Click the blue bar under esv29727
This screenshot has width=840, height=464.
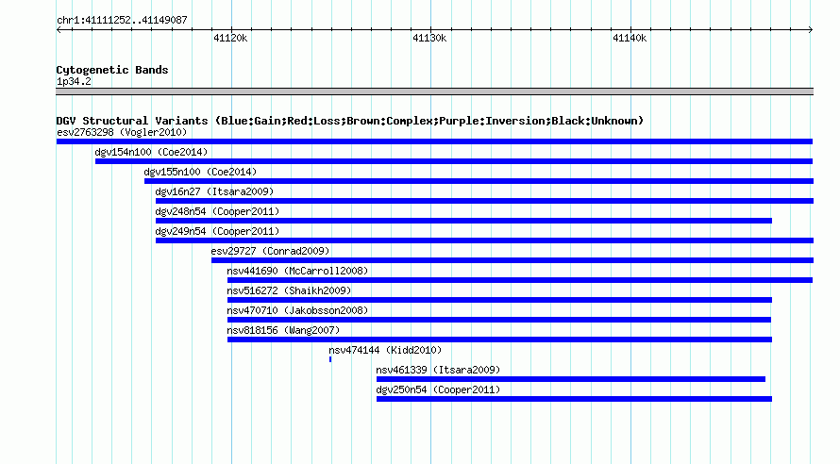point(512,260)
